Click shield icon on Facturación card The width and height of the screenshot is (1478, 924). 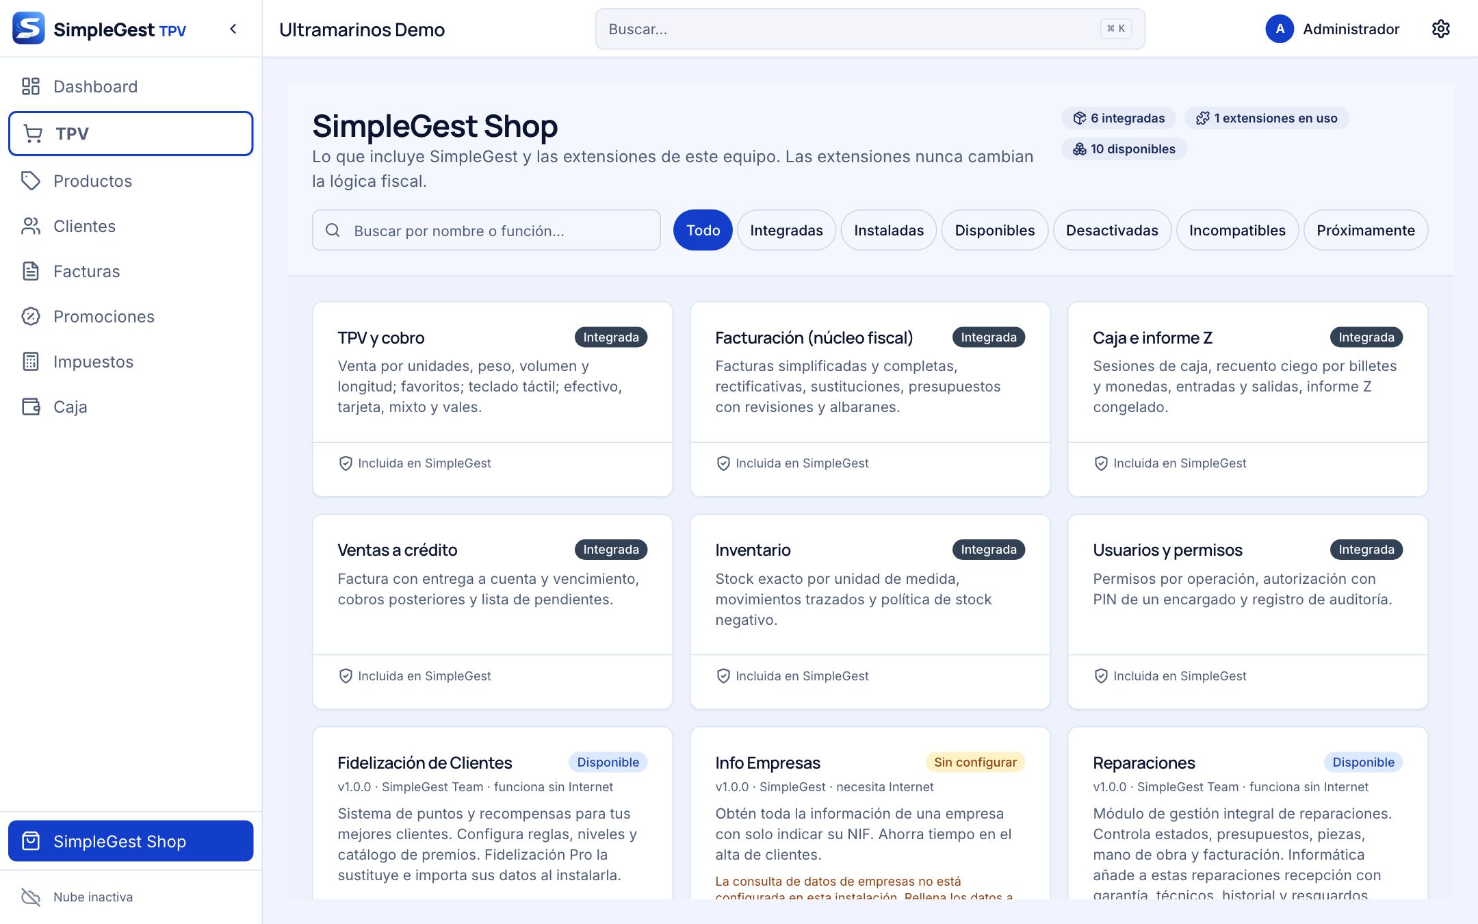point(723,463)
